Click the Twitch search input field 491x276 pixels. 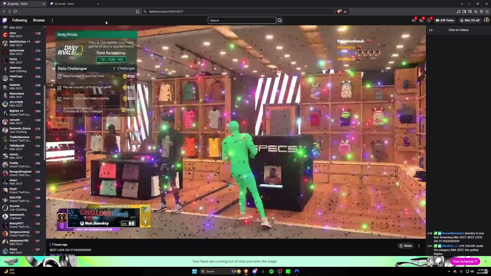[242, 20]
